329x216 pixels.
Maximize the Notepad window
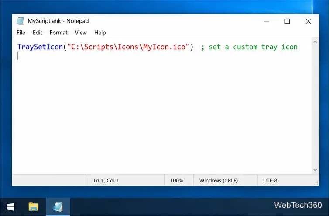287,21
